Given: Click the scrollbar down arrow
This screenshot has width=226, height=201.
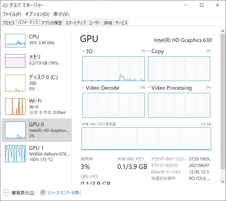Looking at the screenshot, I should [x=223, y=181].
